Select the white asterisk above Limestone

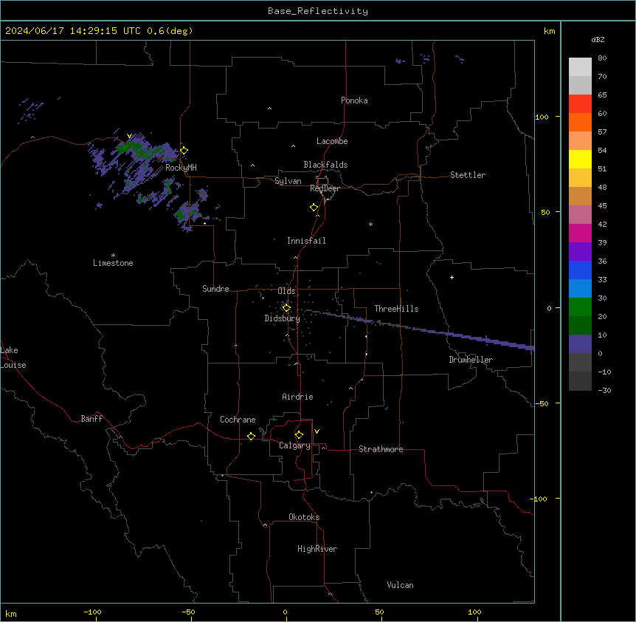pos(113,256)
